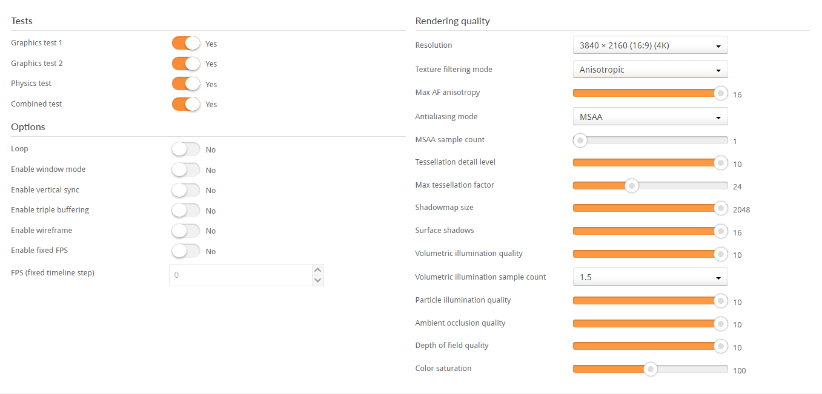Open the Resolution dropdown
This screenshot has width=822, height=394.
[x=650, y=45]
